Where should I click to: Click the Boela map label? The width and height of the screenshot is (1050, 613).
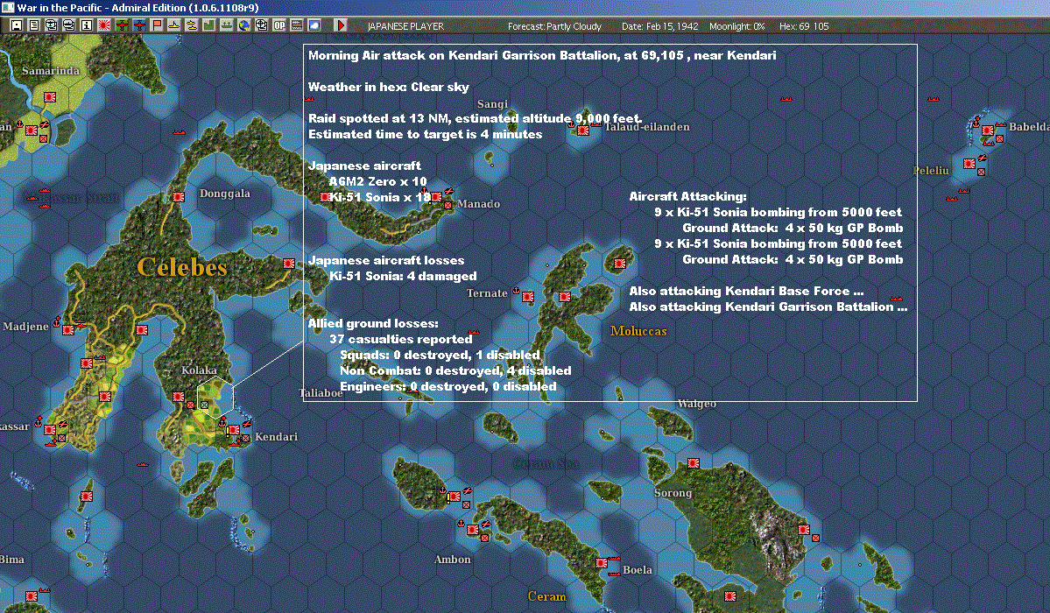point(638,570)
